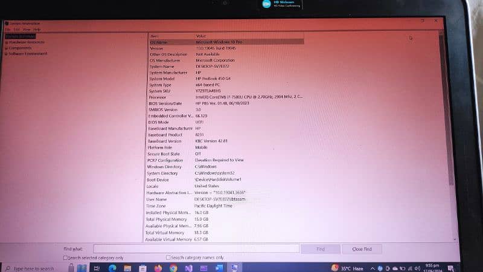Select the Secure Boot State row
483x272 pixels.
coord(226,154)
